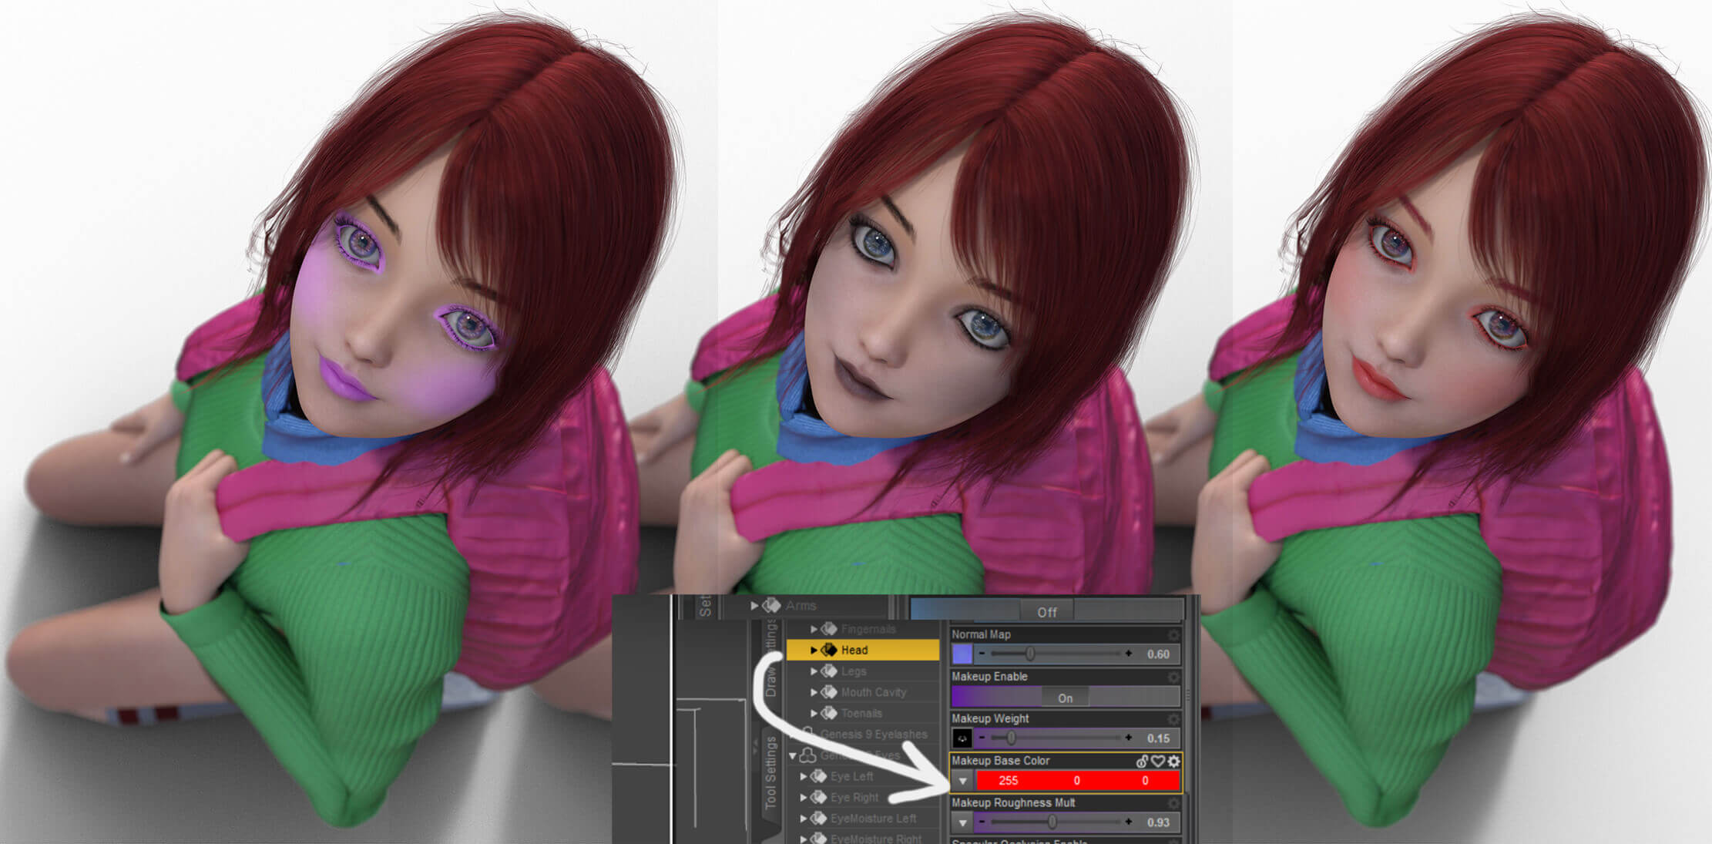The width and height of the screenshot is (1712, 844).
Task: Click the link icon on Makeup Base Color
Action: [1143, 761]
